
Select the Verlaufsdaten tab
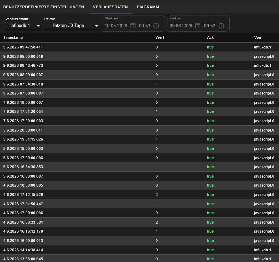(x=110, y=7)
